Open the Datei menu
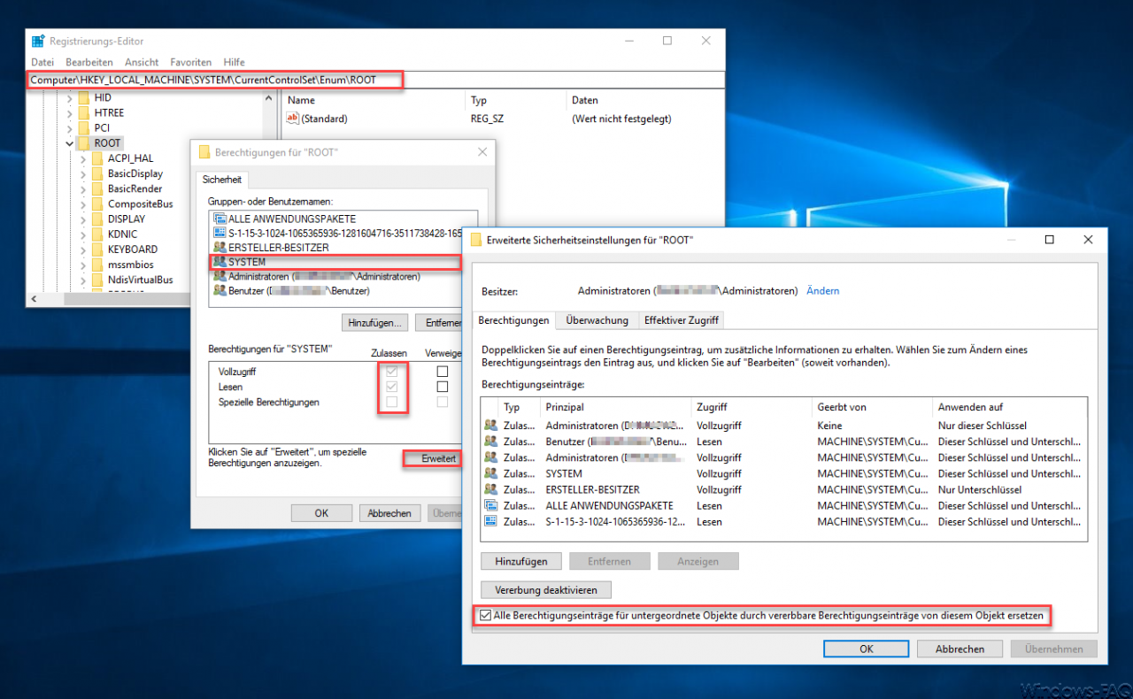1133x699 pixels. (42, 62)
